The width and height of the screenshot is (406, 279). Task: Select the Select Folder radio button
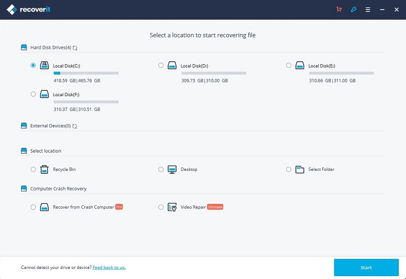(288, 169)
